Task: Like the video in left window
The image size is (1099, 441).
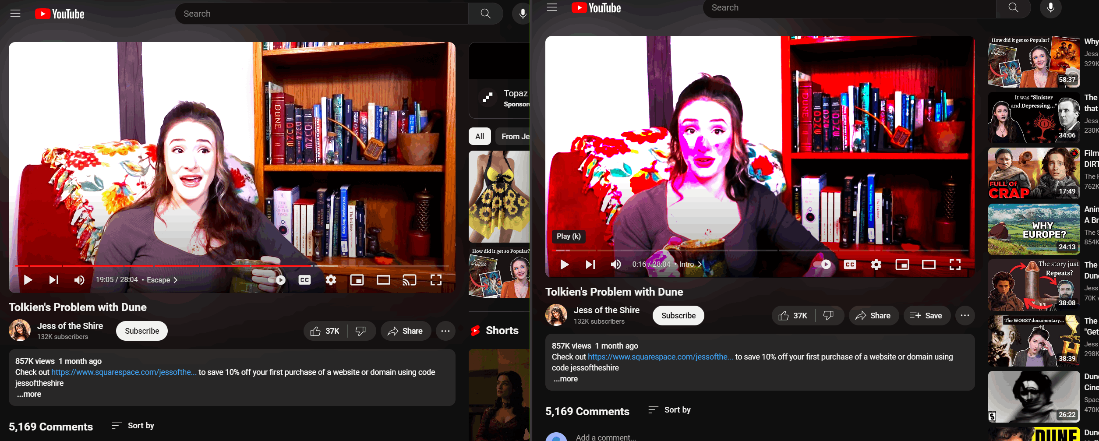Action: click(x=325, y=331)
